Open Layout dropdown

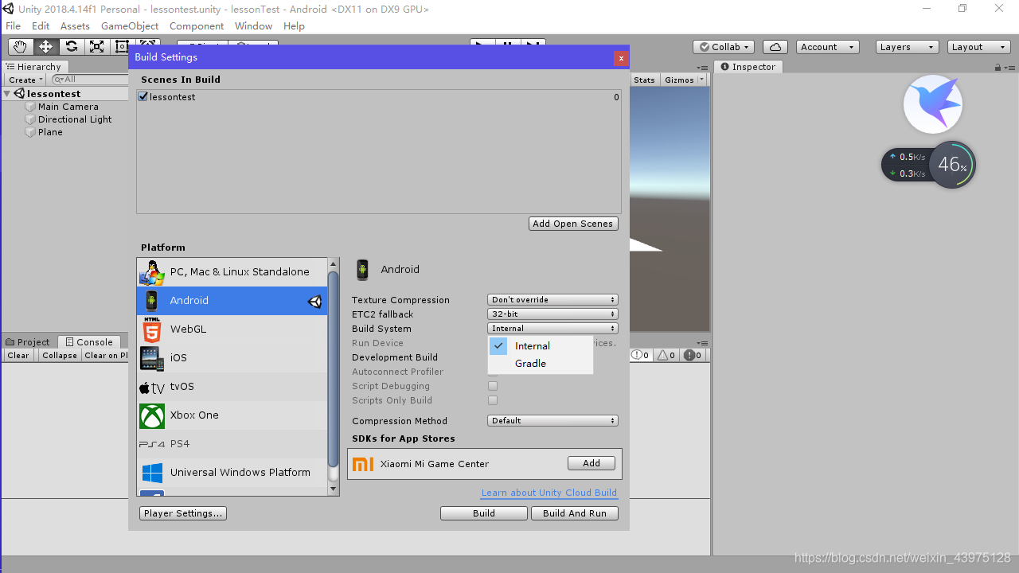(x=979, y=47)
